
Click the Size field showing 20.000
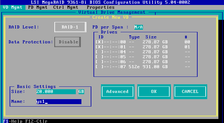pos(56,91)
